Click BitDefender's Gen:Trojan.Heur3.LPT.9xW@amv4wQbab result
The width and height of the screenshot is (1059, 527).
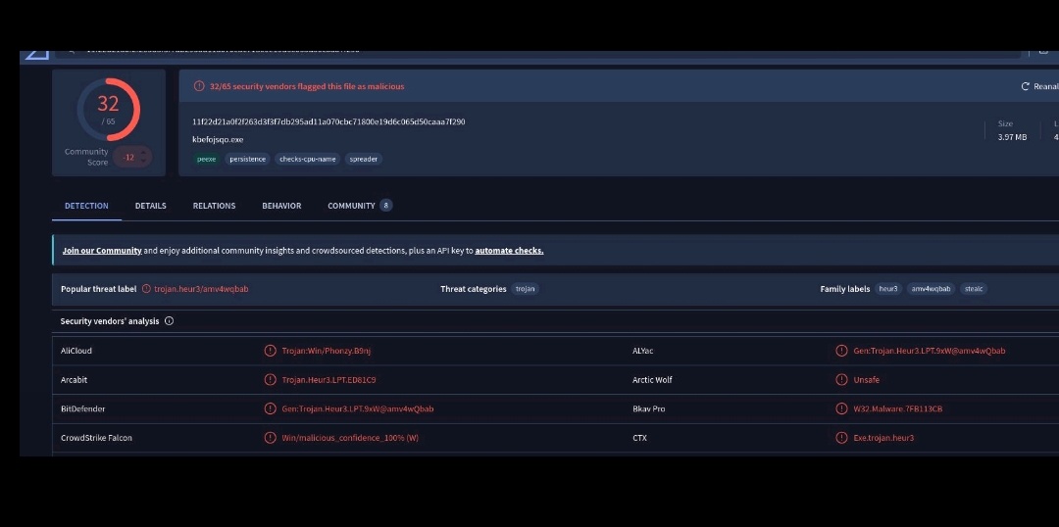coord(358,408)
